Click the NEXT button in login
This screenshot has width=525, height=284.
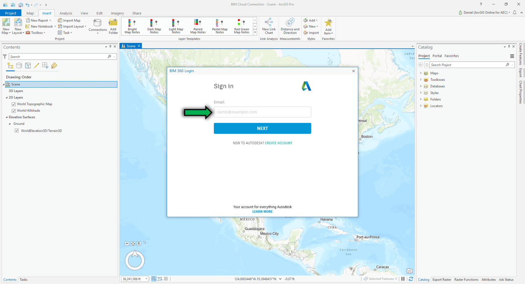[x=262, y=129]
